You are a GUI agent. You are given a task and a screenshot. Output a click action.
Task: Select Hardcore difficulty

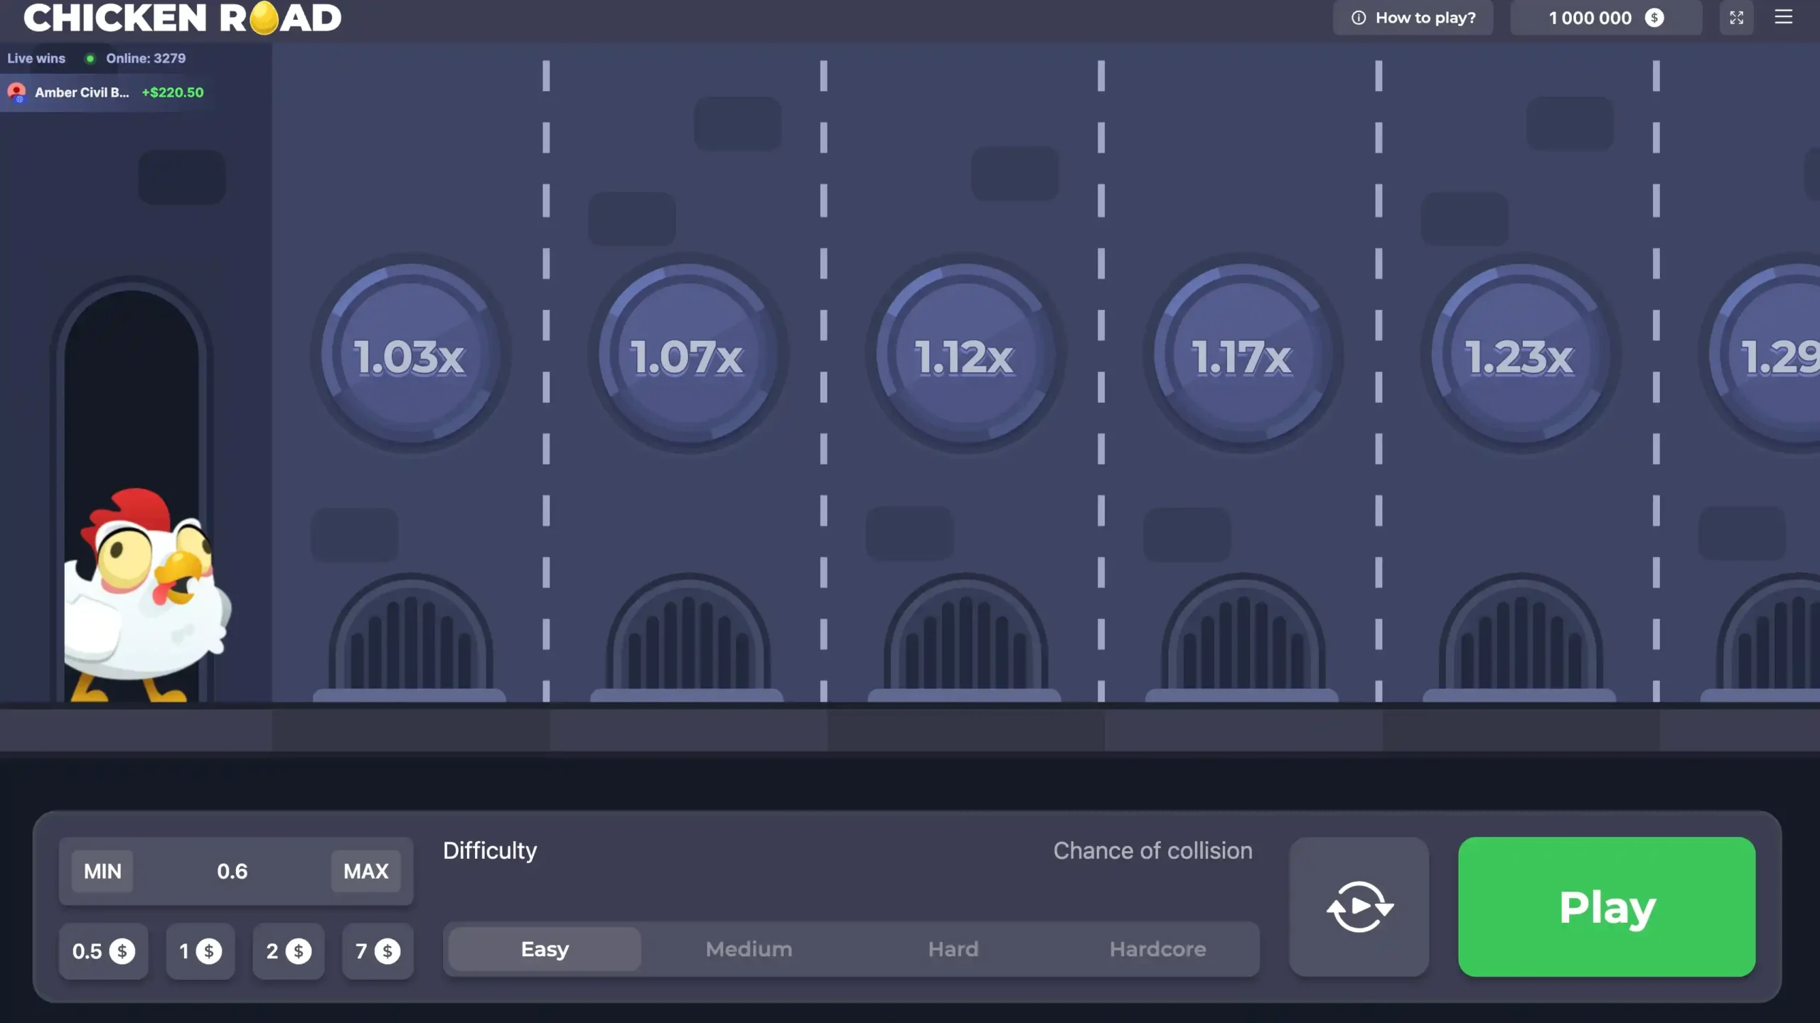click(1157, 949)
